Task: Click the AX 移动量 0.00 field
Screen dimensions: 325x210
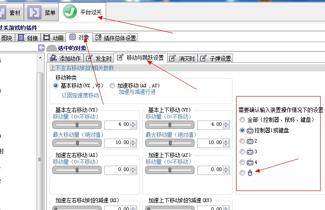Action: tap(117, 170)
